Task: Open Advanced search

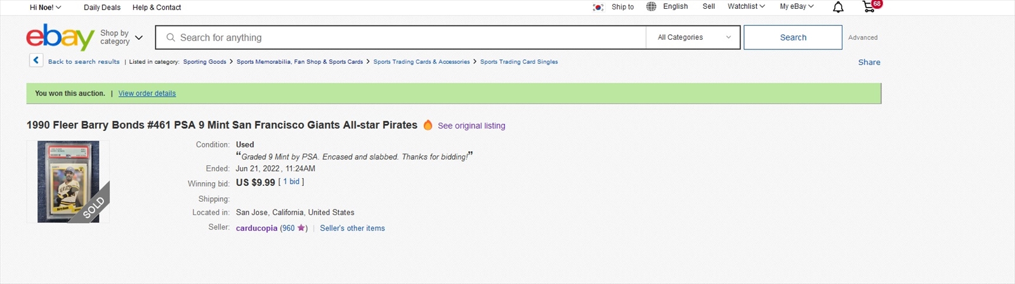Action: [863, 37]
